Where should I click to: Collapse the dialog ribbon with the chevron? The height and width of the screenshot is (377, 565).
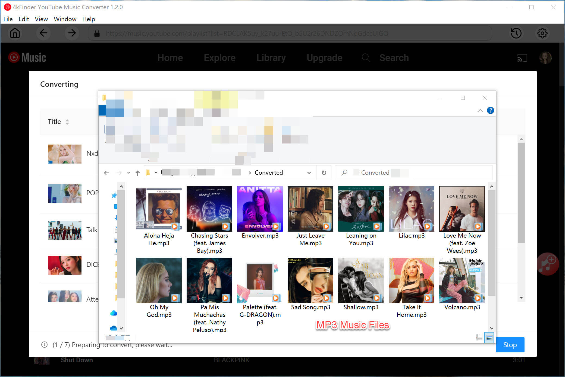[480, 111]
